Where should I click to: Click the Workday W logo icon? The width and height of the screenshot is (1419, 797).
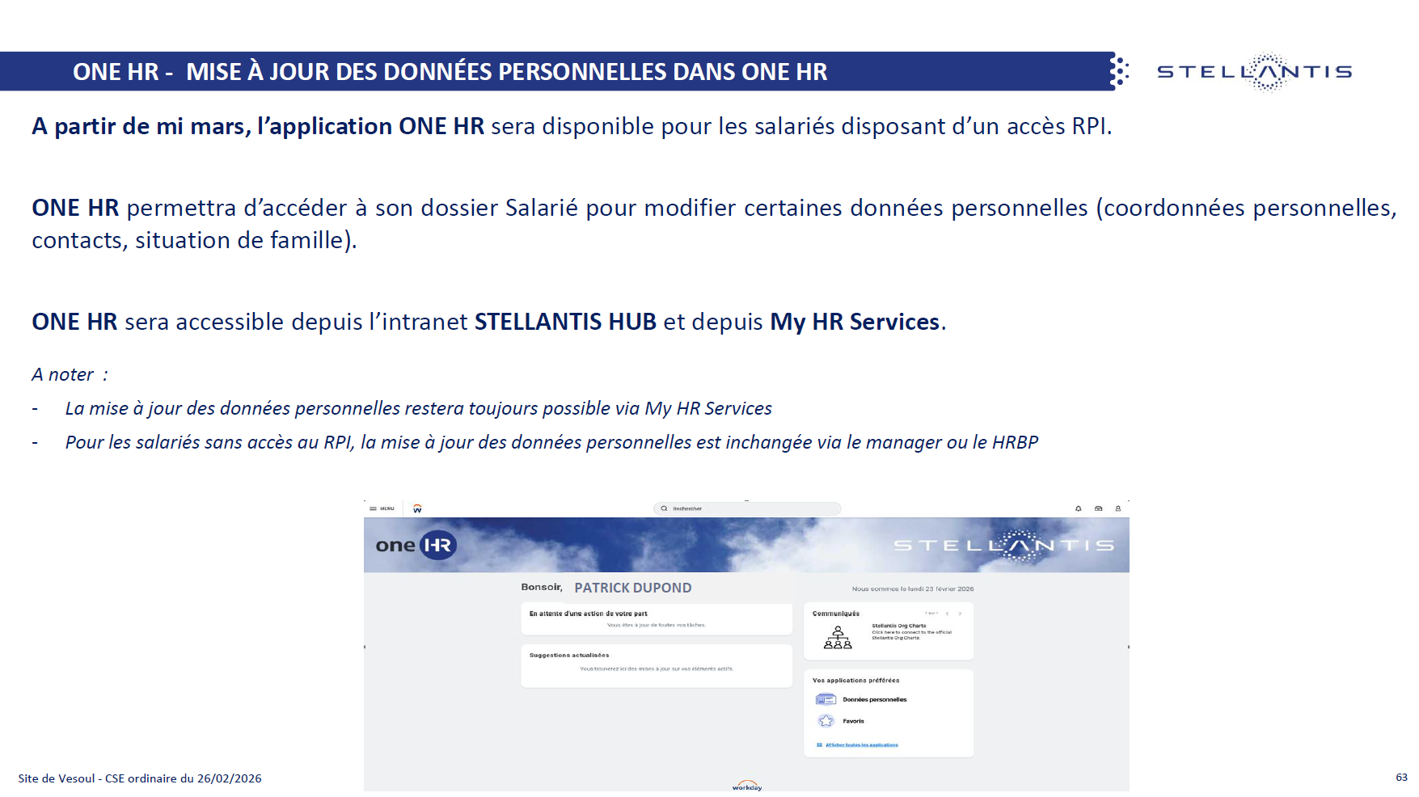click(417, 508)
